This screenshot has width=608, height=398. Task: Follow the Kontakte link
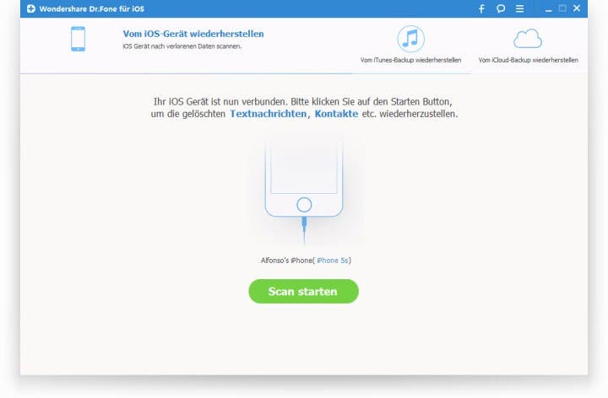pos(336,114)
